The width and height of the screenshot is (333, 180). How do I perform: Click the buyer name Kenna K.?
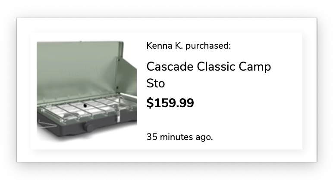tap(164, 46)
